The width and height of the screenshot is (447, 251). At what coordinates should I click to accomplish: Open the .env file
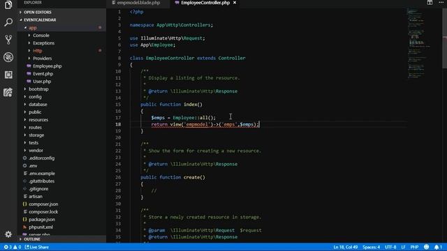[62, 166]
